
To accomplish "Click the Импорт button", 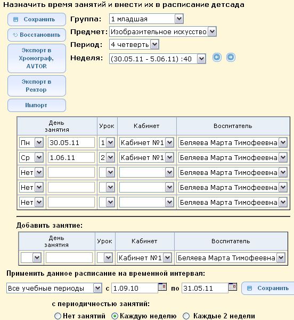I will (x=37, y=105).
